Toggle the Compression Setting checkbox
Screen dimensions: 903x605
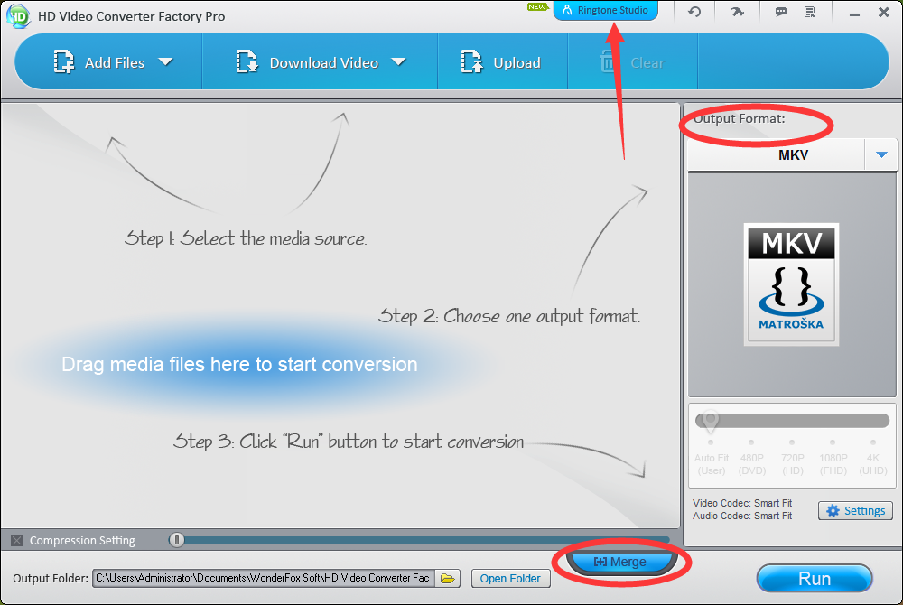click(x=16, y=540)
